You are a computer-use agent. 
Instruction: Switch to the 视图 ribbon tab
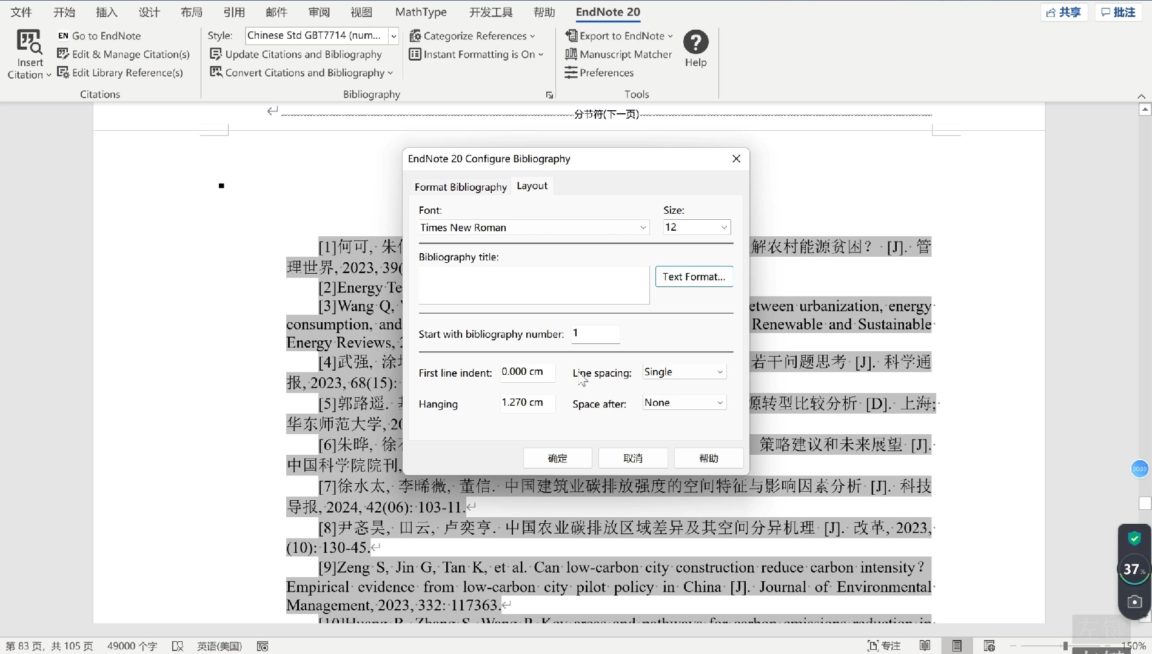pyautogui.click(x=361, y=12)
